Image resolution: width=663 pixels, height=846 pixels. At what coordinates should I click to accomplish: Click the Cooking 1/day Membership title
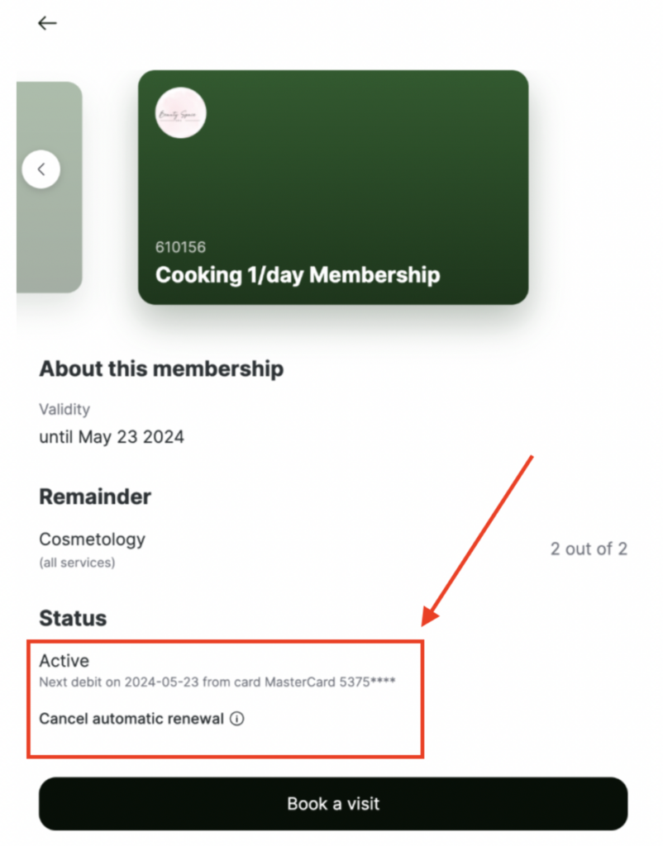298,275
